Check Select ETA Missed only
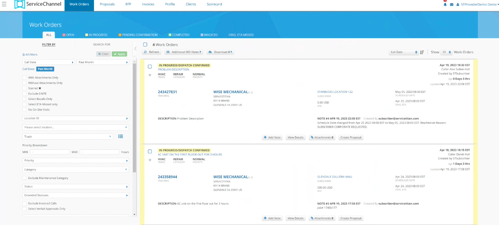This screenshot has height=225, width=499. 24,104
